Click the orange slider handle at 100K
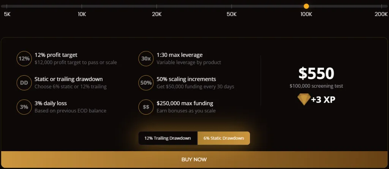This screenshot has width=389, height=169. (x=306, y=6)
